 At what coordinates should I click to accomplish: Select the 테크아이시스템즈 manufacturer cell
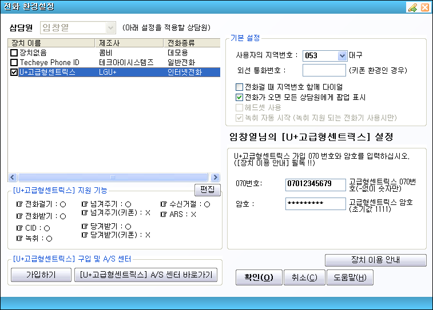(x=126, y=63)
